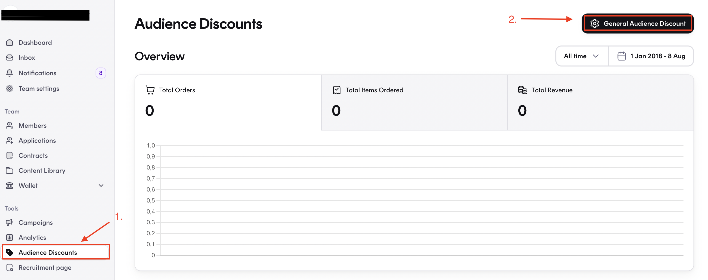Click the Wallet bank icon
Viewport: 708px width, 280px height.
point(10,185)
